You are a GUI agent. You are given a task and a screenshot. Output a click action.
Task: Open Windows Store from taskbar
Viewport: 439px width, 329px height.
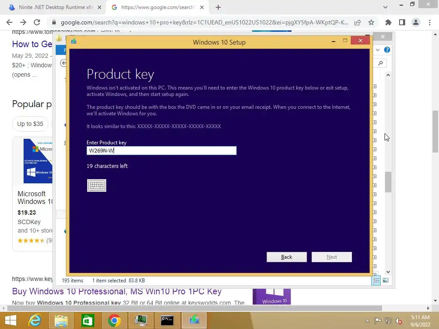tap(87, 320)
